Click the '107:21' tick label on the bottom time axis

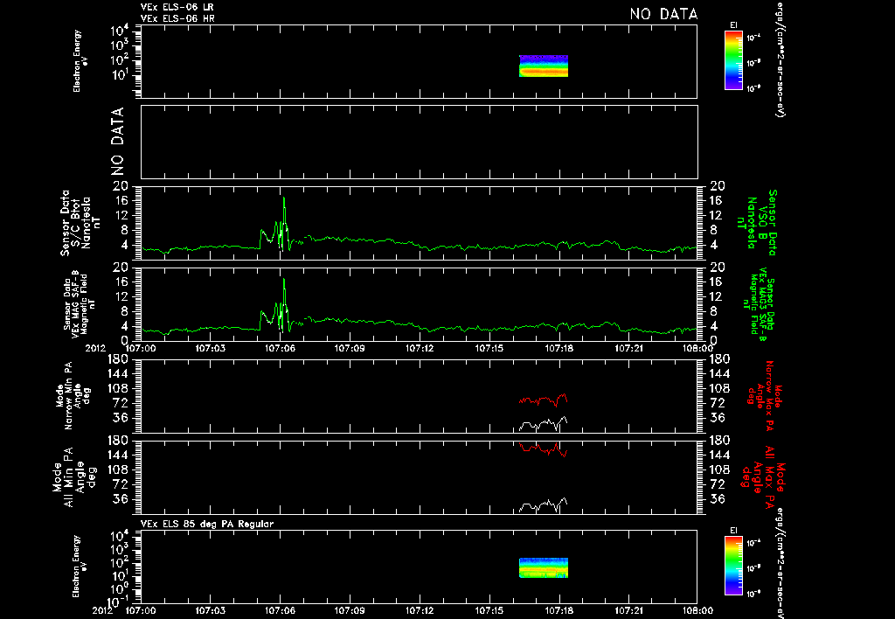click(x=628, y=610)
